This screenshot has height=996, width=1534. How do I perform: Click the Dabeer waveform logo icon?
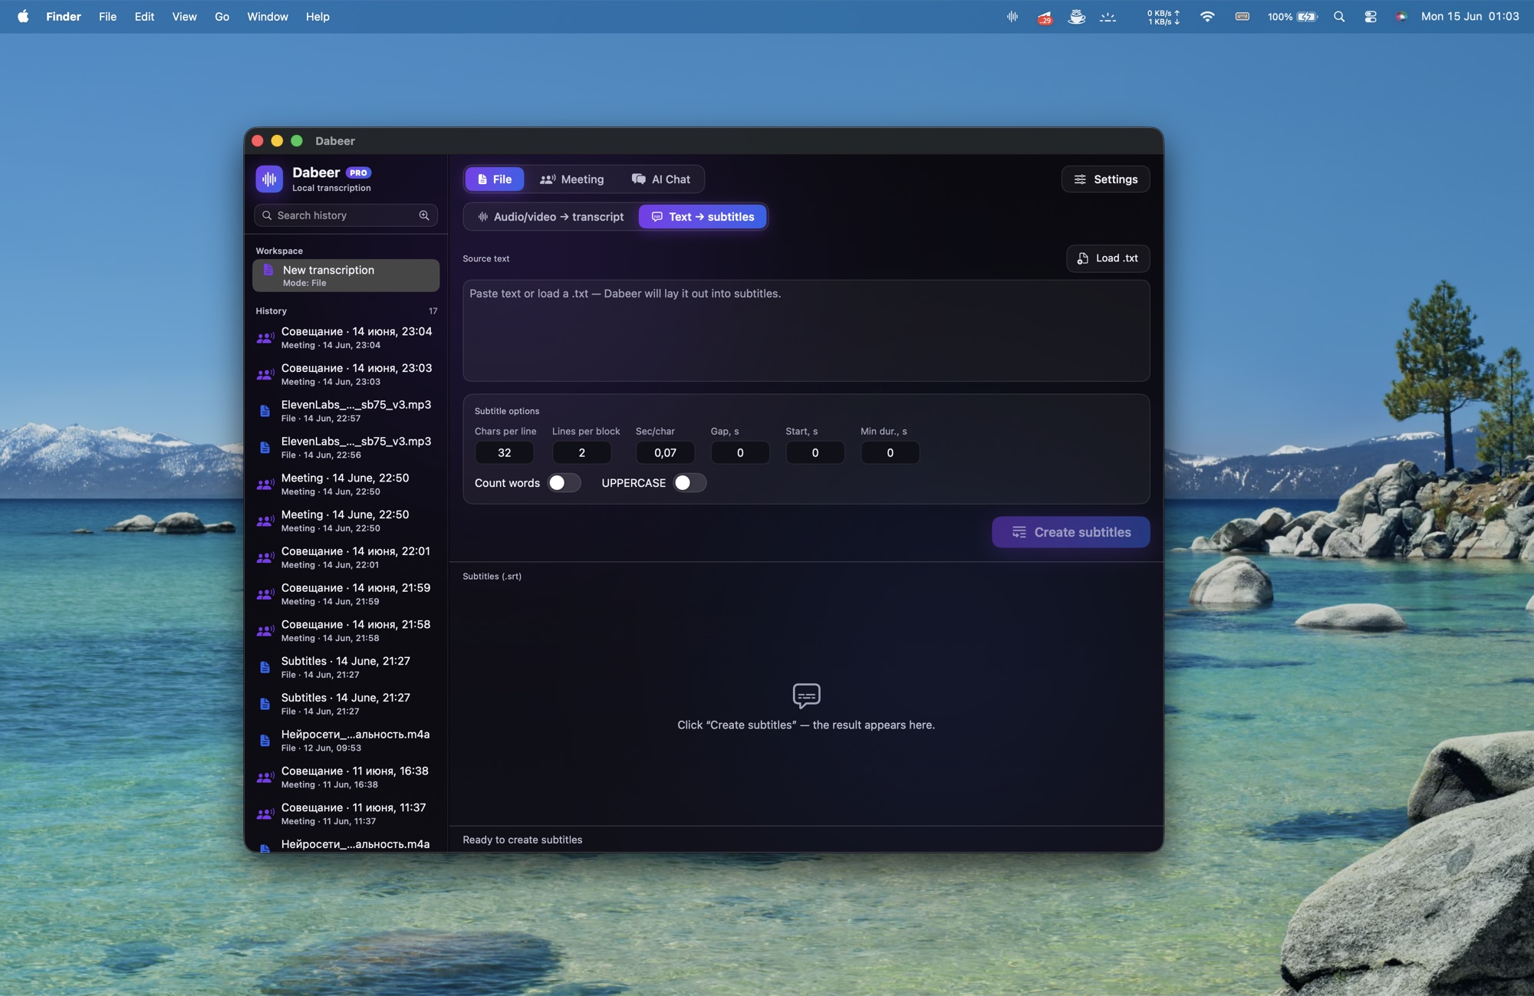point(269,179)
